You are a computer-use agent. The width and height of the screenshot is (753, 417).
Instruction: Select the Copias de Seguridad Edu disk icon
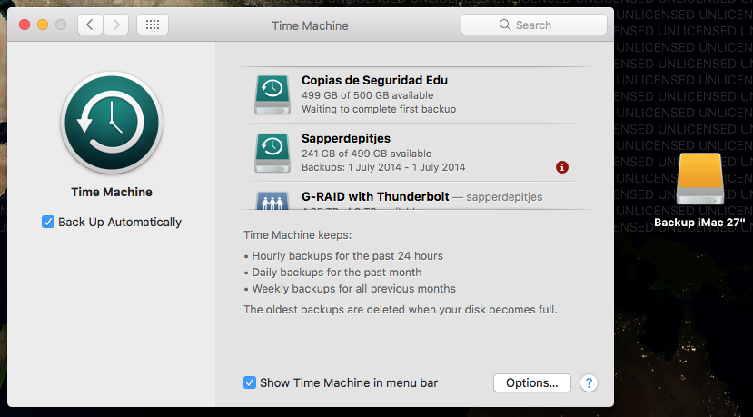(x=272, y=94)
